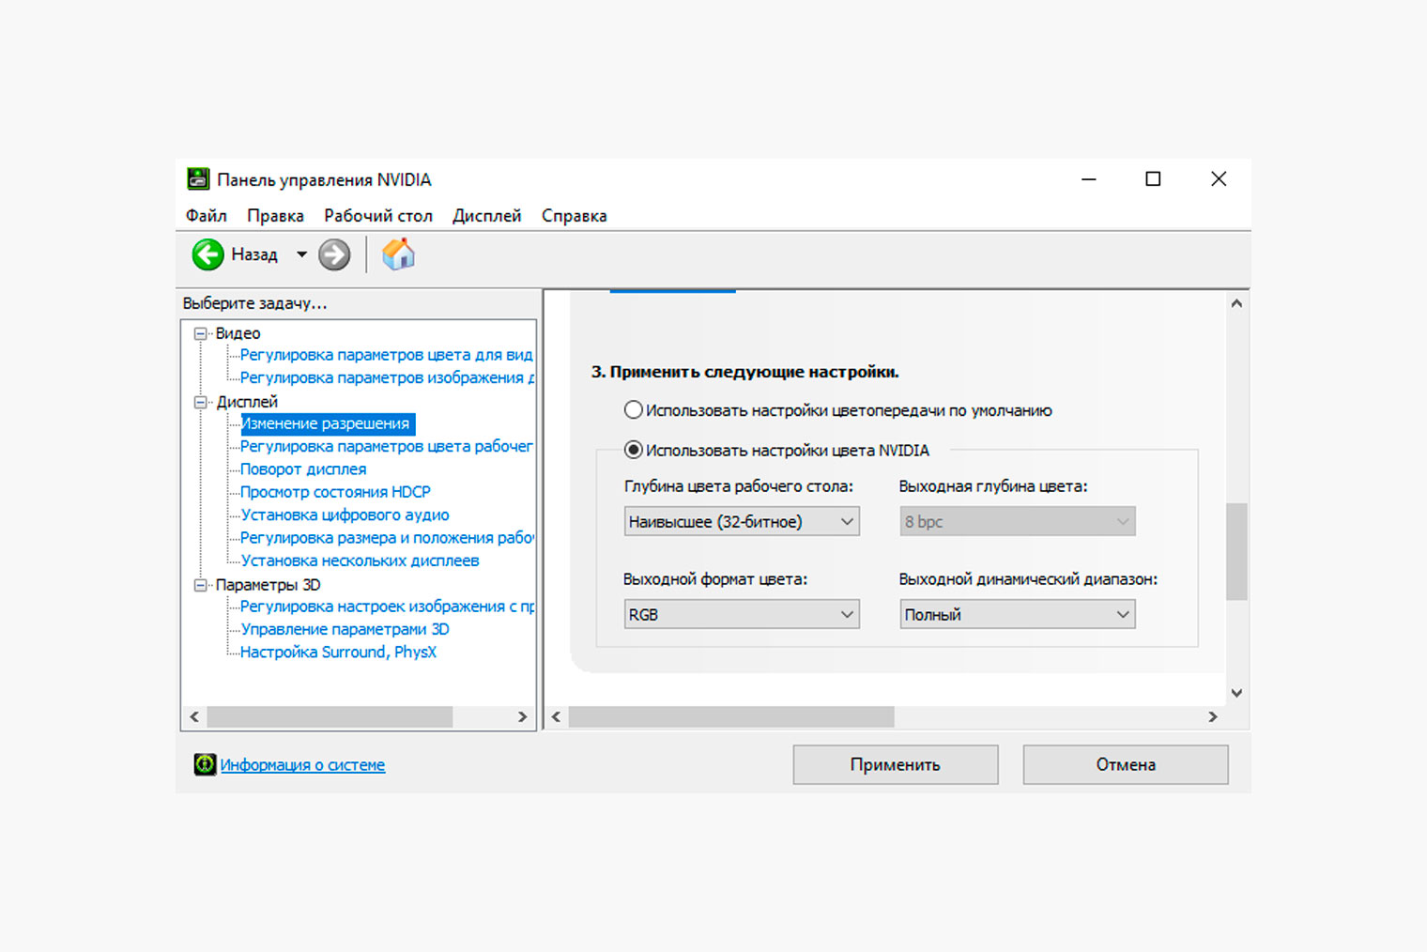Select the NVIDIA color settings radio button

(x=634, y=450)
